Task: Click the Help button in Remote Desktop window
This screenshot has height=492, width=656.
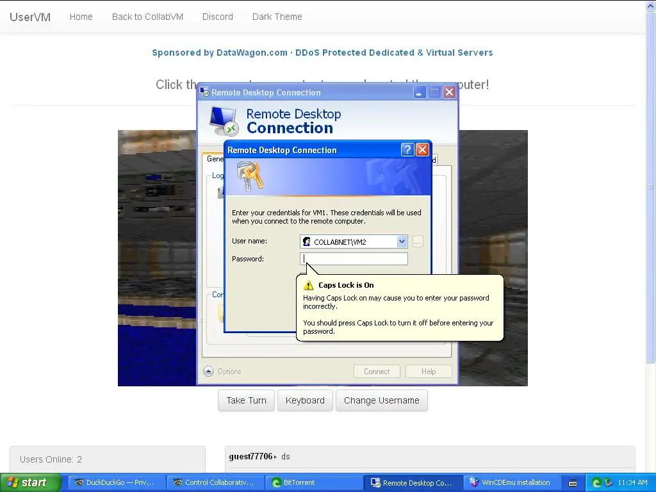Action: pos(429,371)
